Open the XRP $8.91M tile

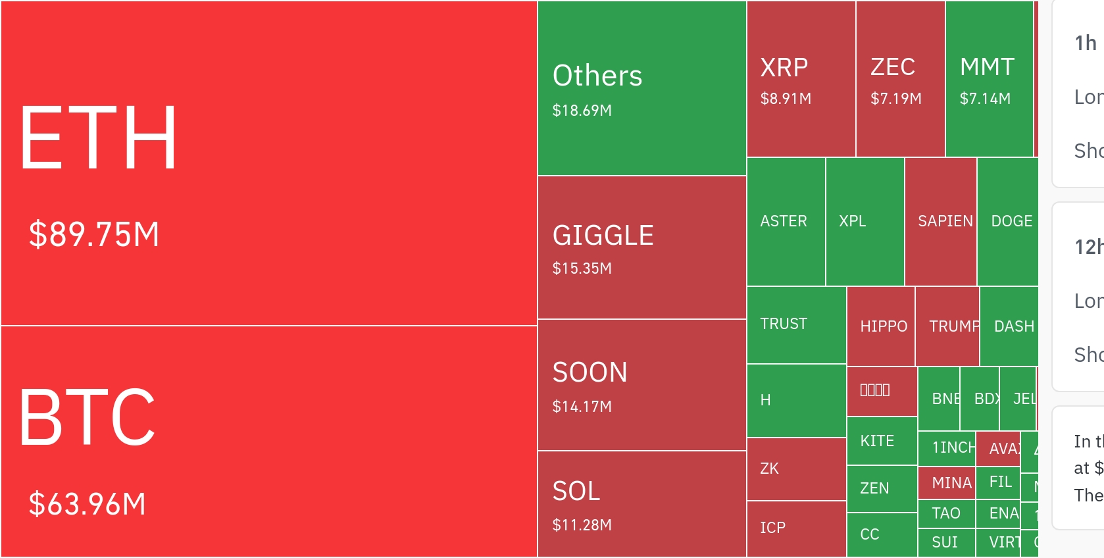(x=801, y=79)
